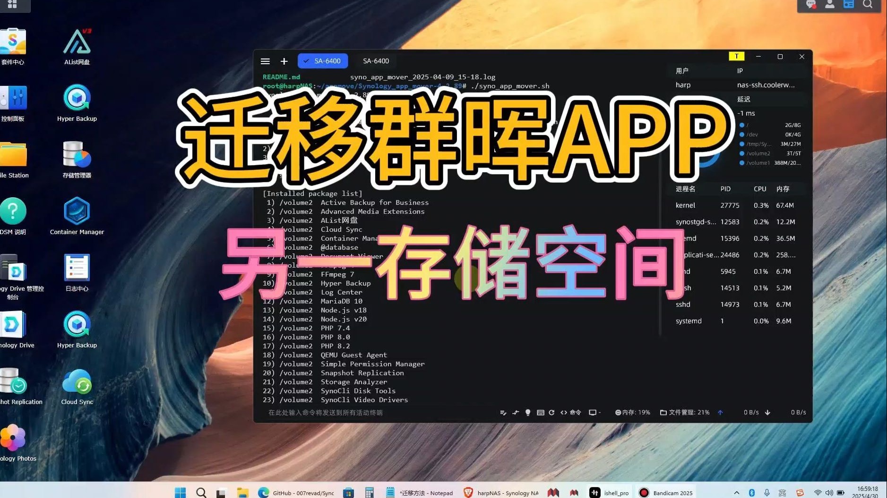887x498 pixels.
Task: Click the /volume2 3T/5T disk usage entry
Action: coord(770,153)
